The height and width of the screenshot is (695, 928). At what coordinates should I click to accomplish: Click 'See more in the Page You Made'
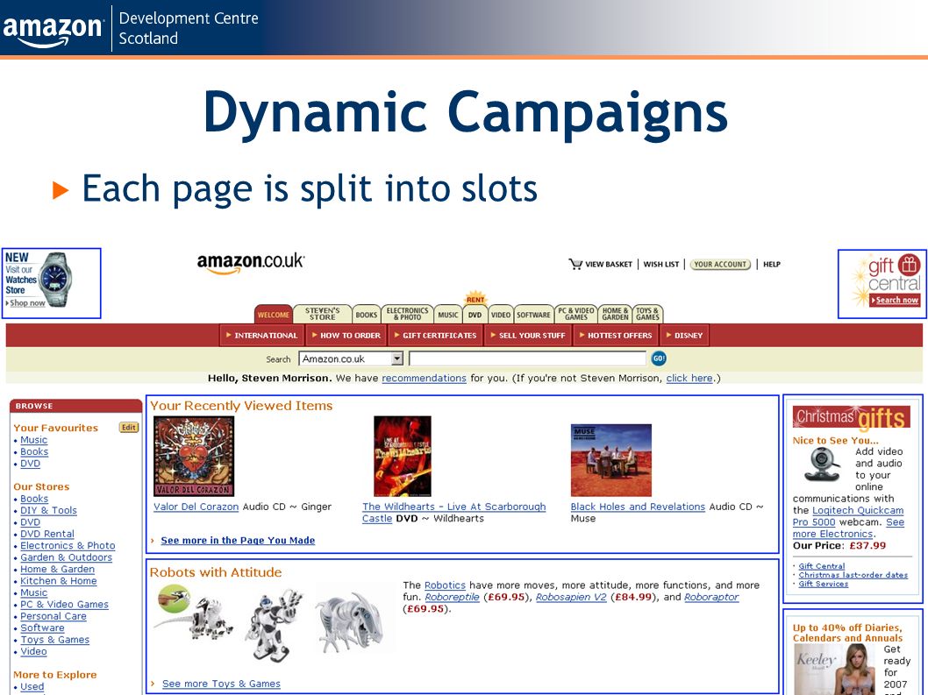pos(238,540)
